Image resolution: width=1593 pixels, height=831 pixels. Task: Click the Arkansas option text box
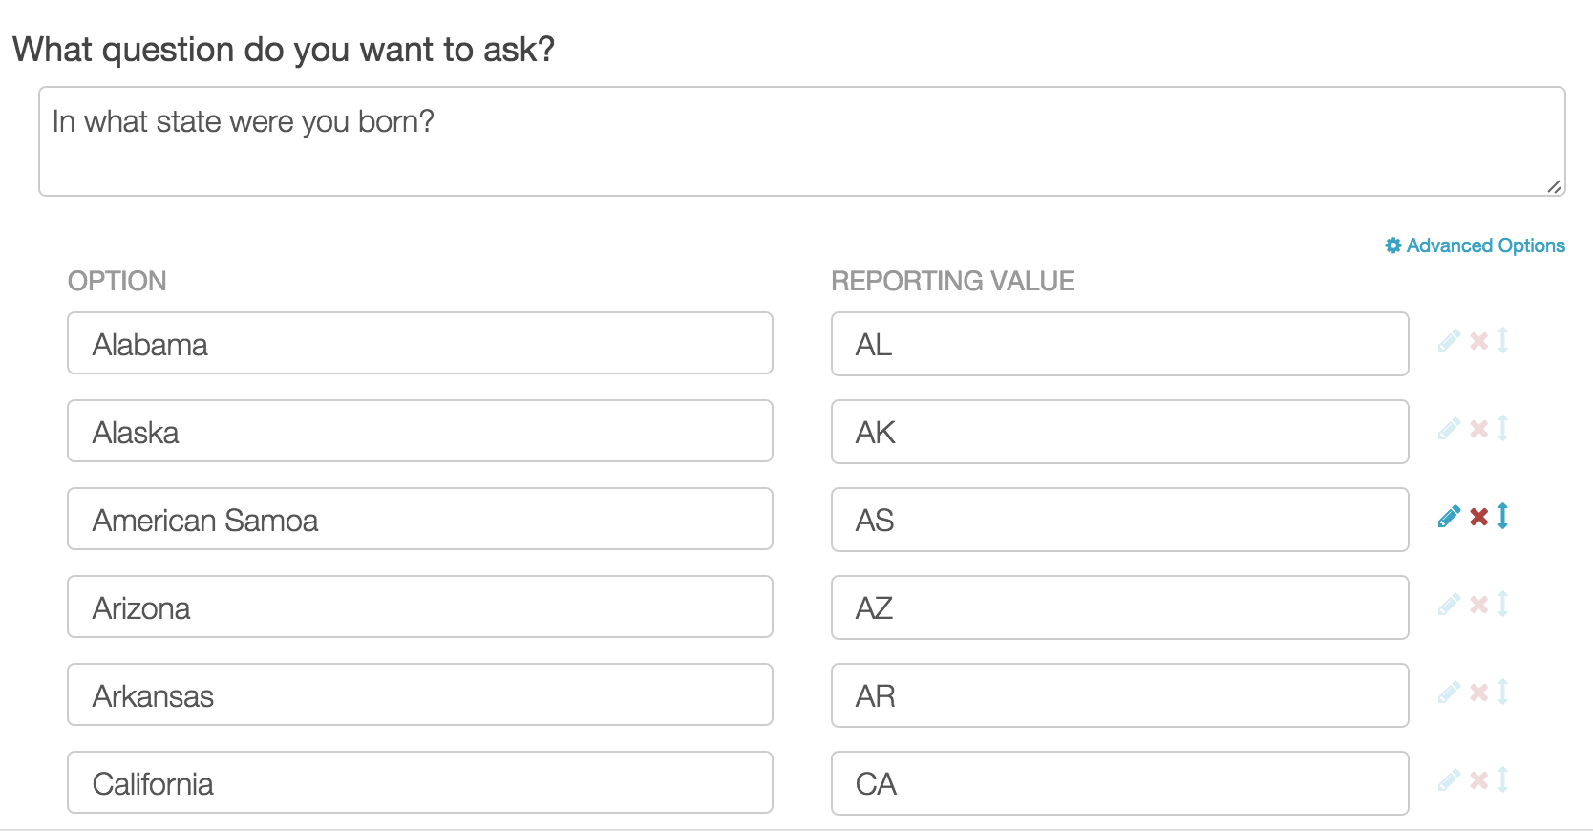[x=420, y=695]
